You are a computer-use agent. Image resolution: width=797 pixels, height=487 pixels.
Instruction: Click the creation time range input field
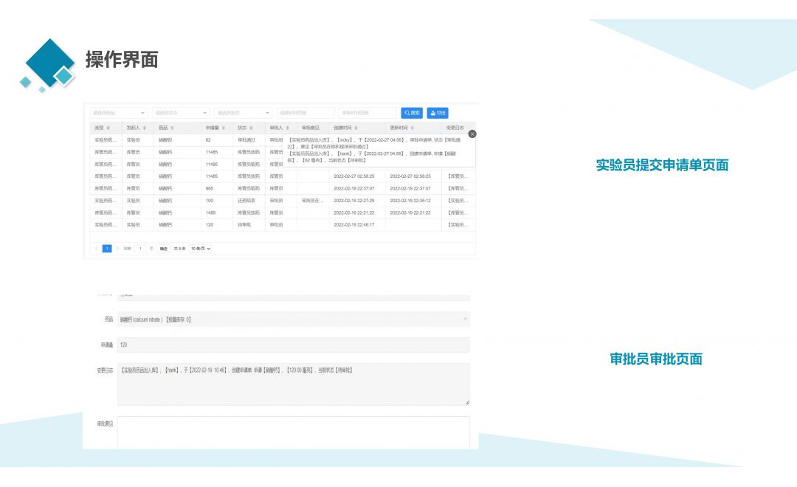click(306, 113)
